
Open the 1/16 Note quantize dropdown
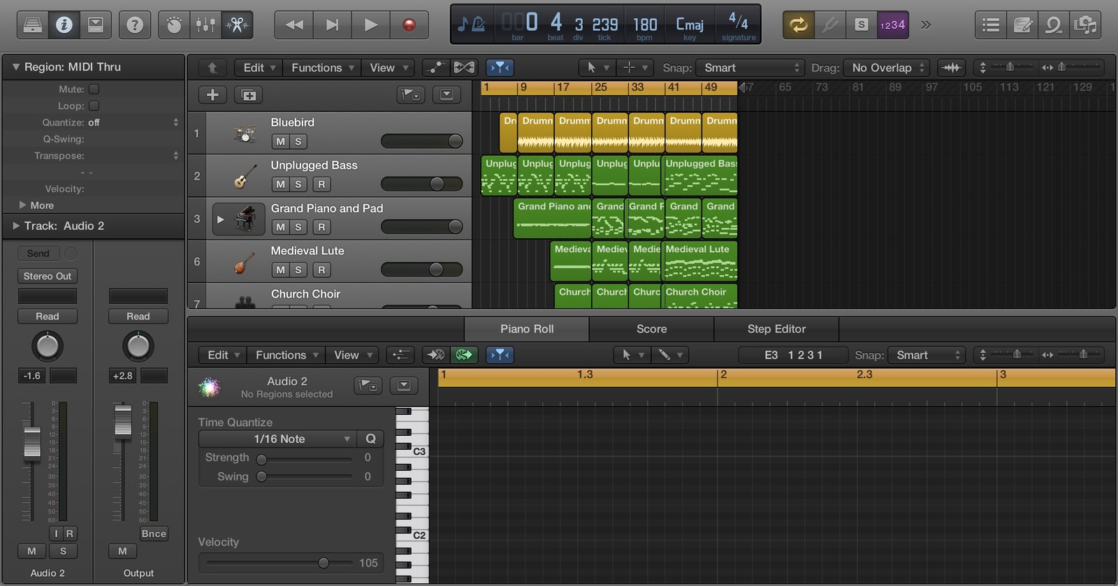(277, 439)
